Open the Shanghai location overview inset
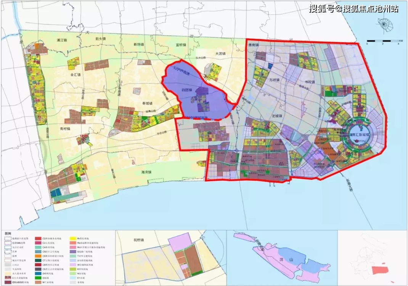The image size is (408, 286). (x=372, y=258)
